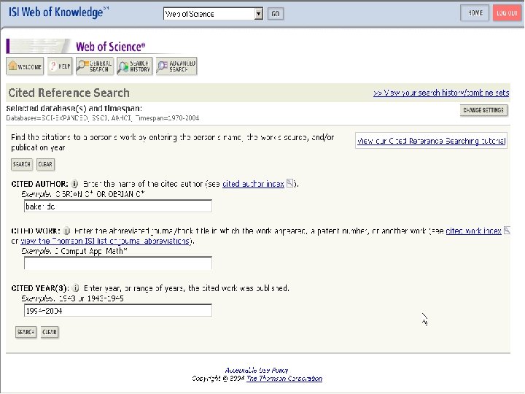The image size is (525, 394).
Task: Click the top CLEAR button
Action: (45, 164)
